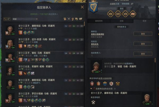Switch to the 封臣 tab

point(122,21)
